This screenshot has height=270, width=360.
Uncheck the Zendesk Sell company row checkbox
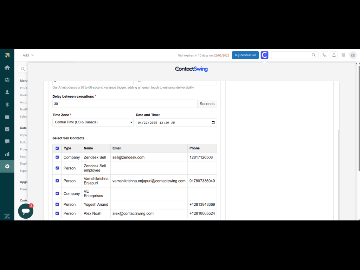tap(57, 157)
